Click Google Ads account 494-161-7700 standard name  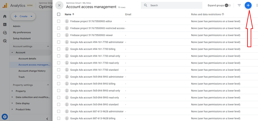(x=94, y=70)
